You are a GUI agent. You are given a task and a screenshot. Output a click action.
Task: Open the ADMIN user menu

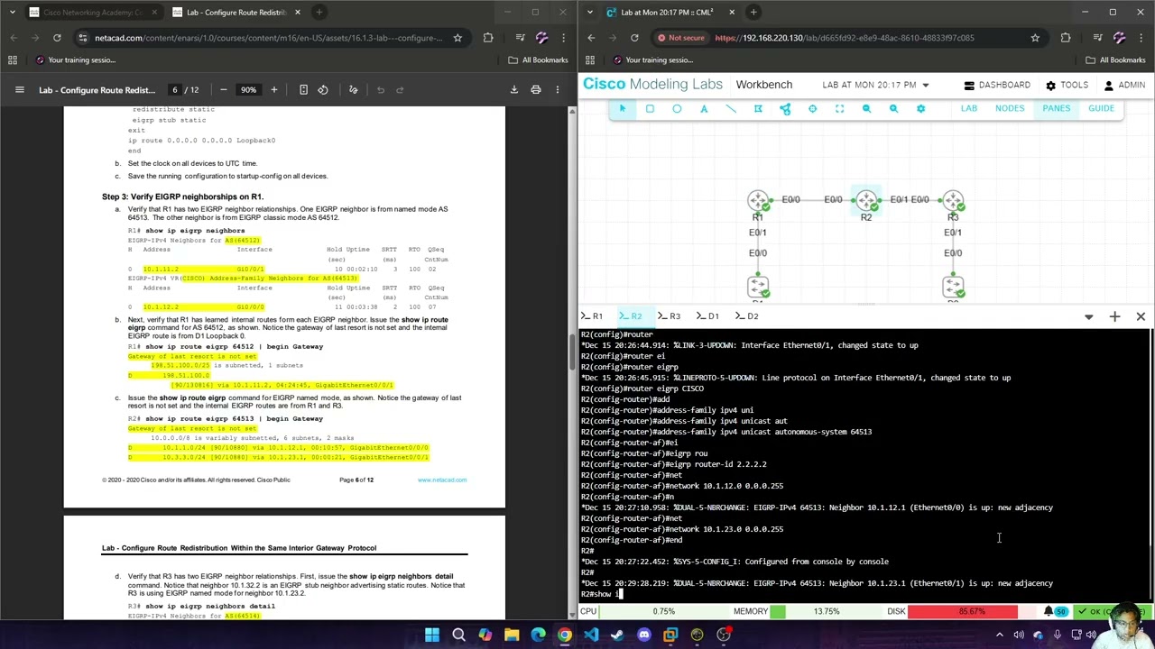point(1124,85)
